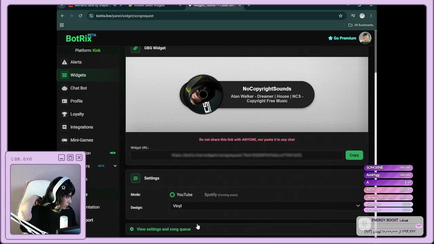Open the Vinyl design dropdown
The image size is (434, 244).
[266, 206]
